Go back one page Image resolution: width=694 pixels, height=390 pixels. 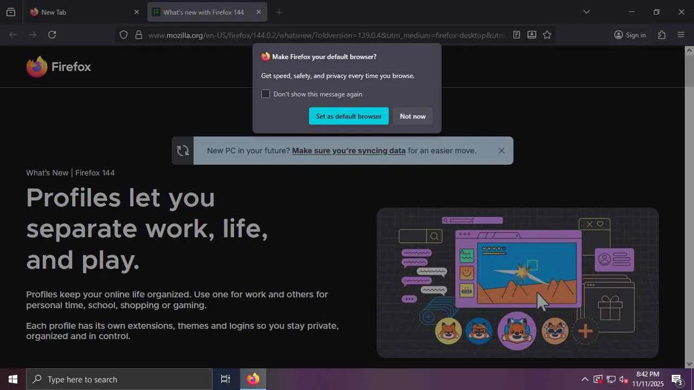point(13,35)
